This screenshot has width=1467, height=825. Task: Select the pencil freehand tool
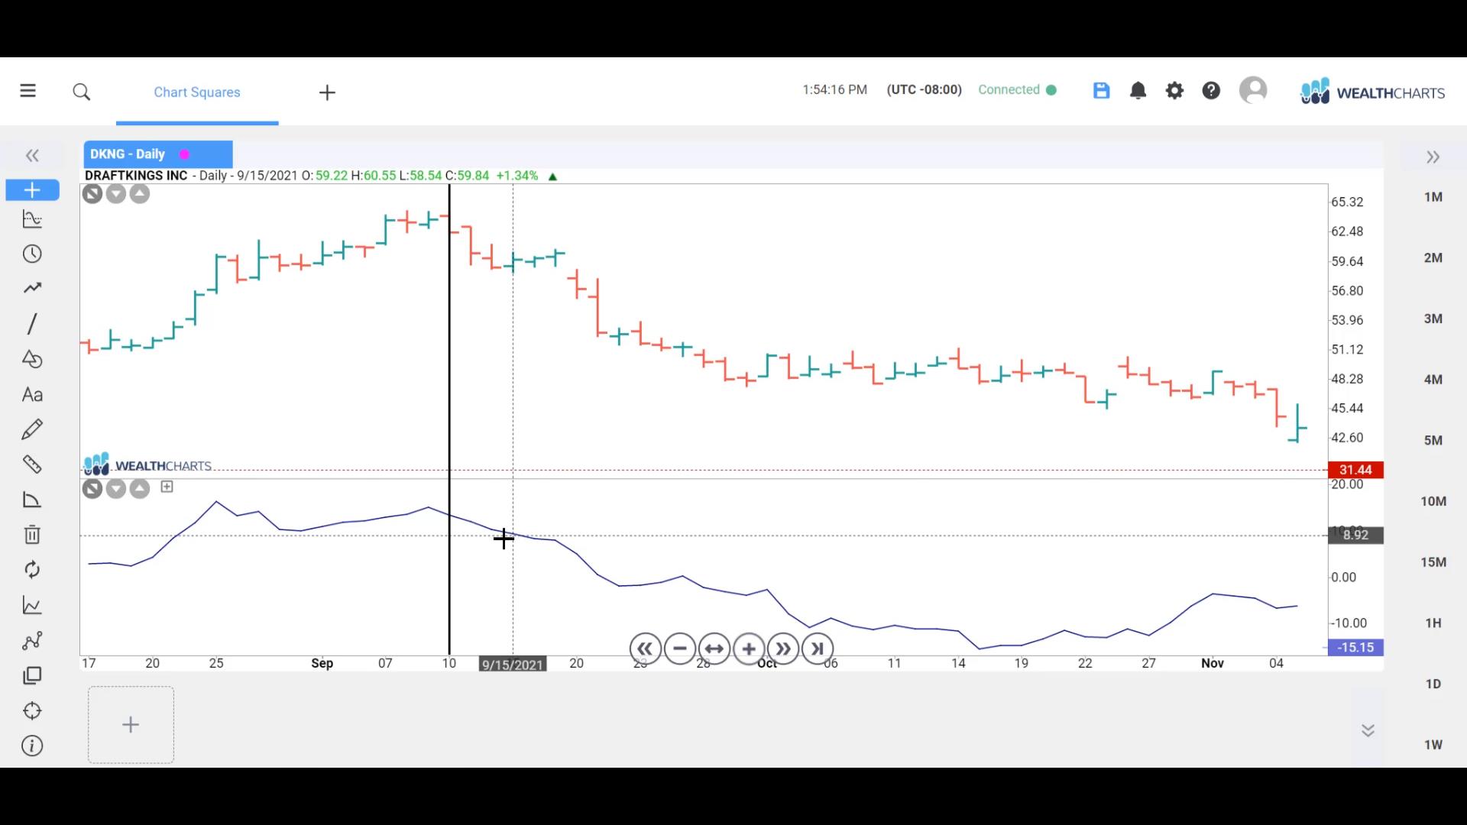32,429
